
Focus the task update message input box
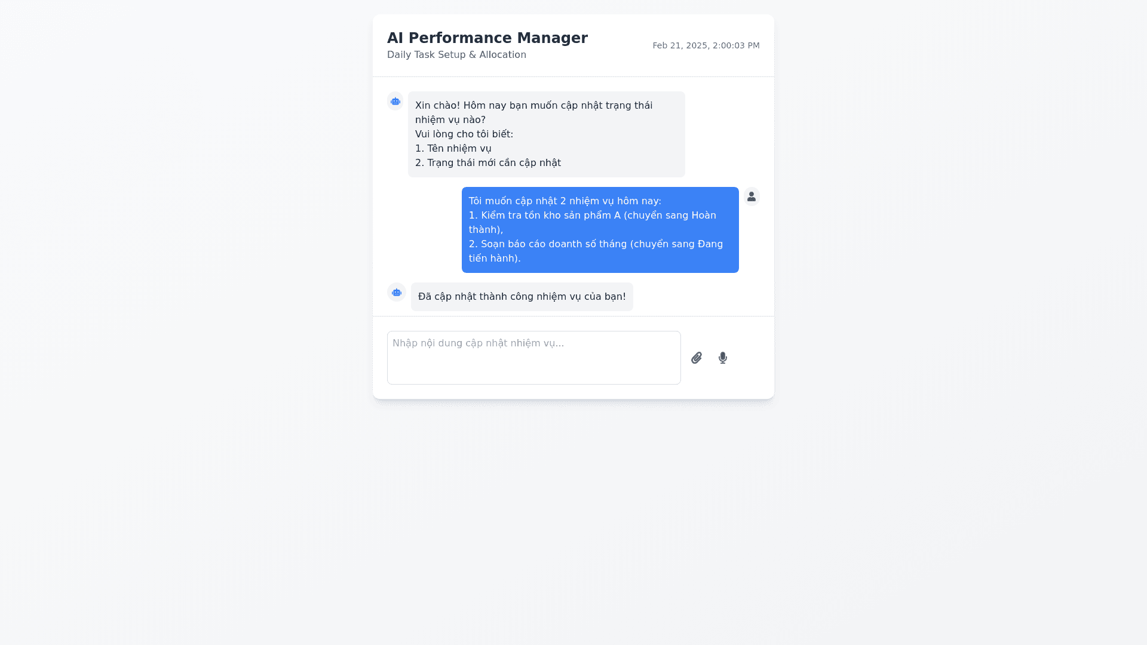pos(533,358)
